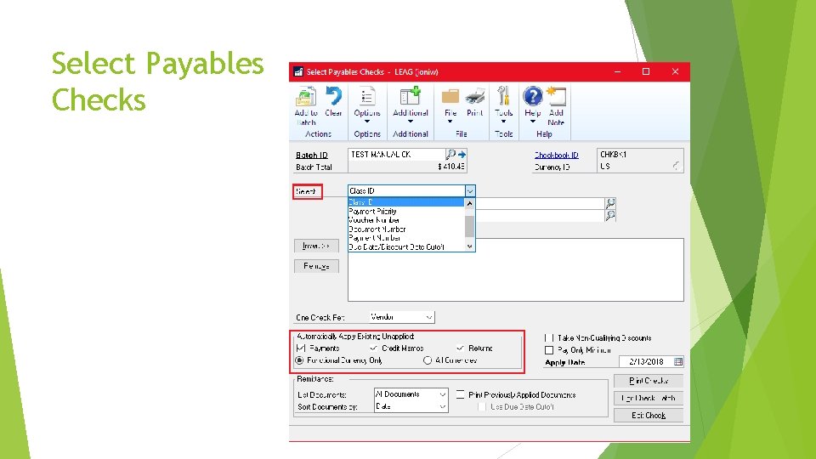Click the Clear undo-arrow icon
This screenshot has height=459, width=816.
[x=333, y=97]
